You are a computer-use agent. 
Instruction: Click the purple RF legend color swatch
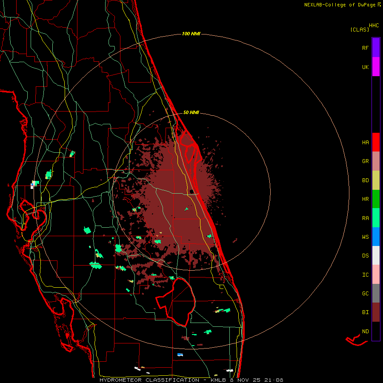tap(376, 48)
